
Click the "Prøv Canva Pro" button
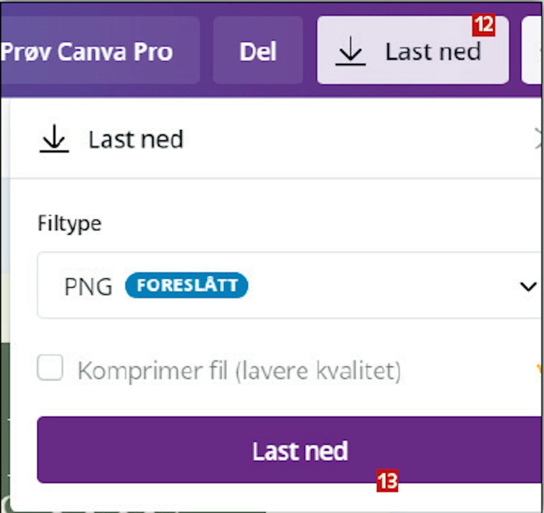87,51
